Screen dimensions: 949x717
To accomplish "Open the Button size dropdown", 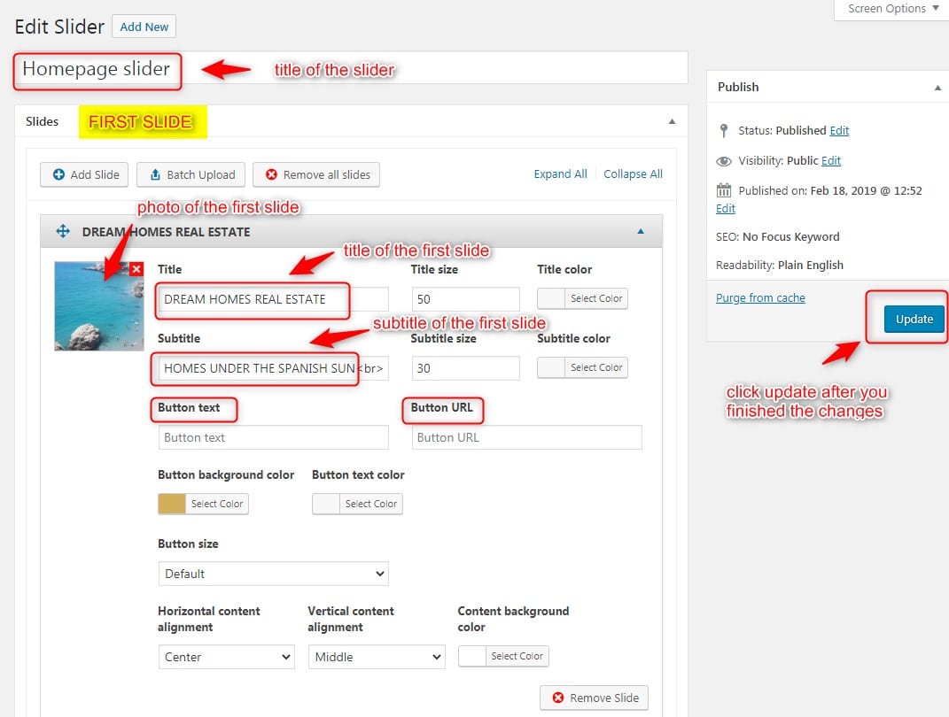I will 273,574.
